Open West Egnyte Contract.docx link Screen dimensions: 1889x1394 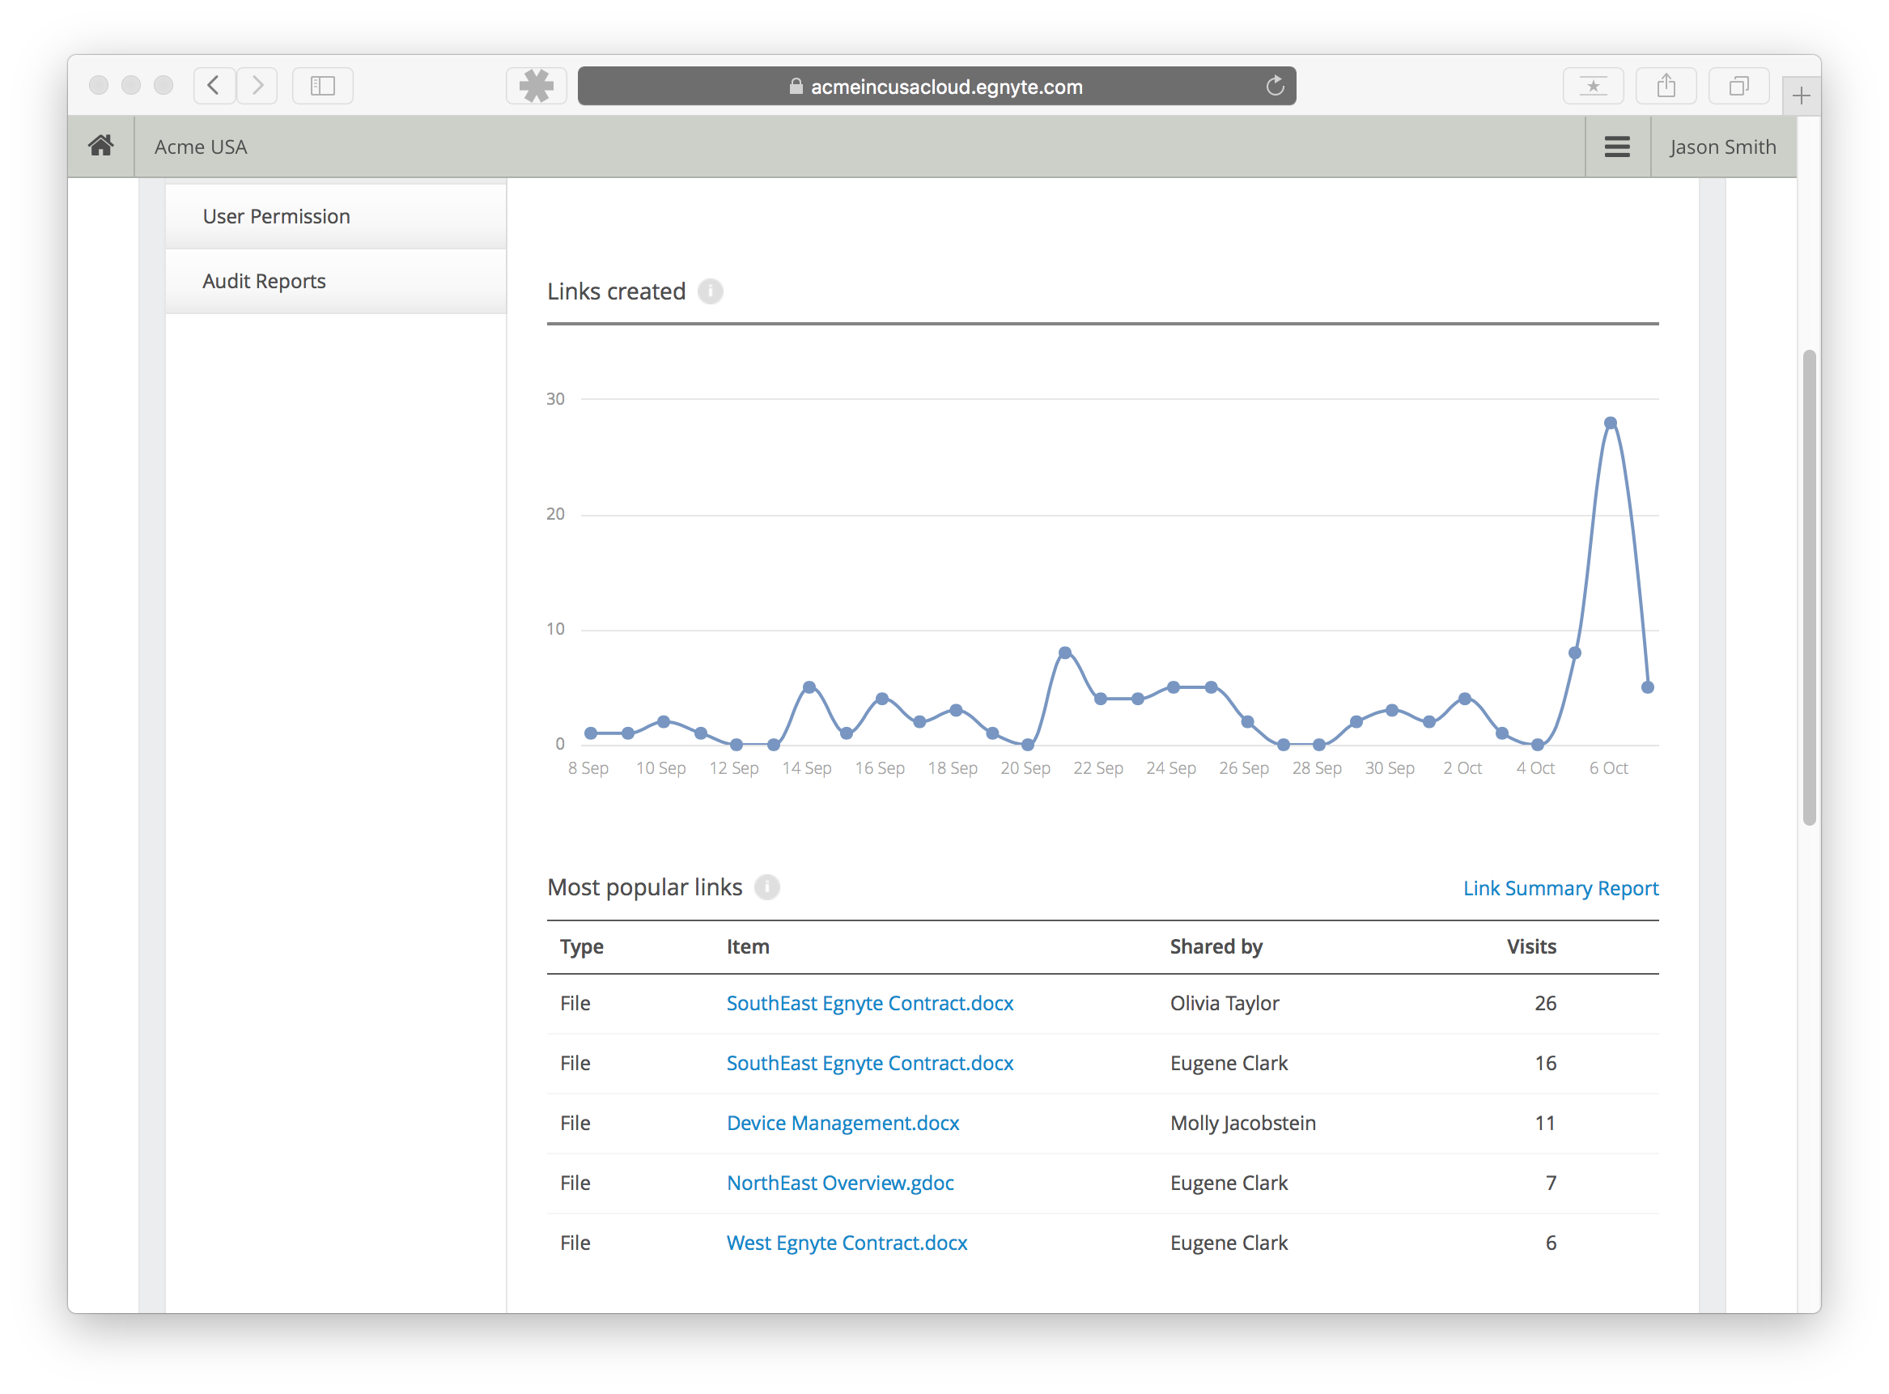coord(847,1243)
